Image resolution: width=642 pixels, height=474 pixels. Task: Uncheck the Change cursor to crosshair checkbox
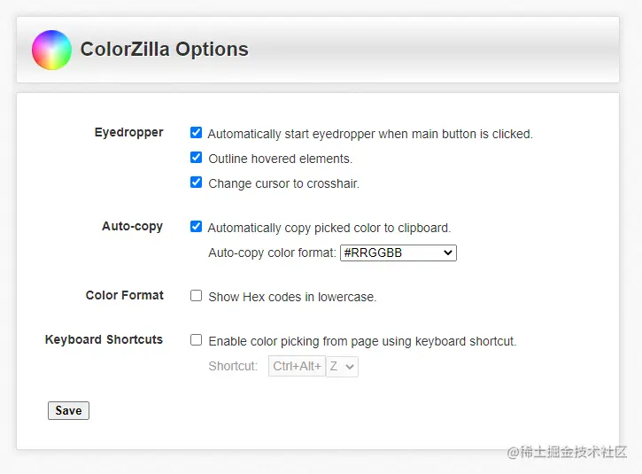coord(197,183)
